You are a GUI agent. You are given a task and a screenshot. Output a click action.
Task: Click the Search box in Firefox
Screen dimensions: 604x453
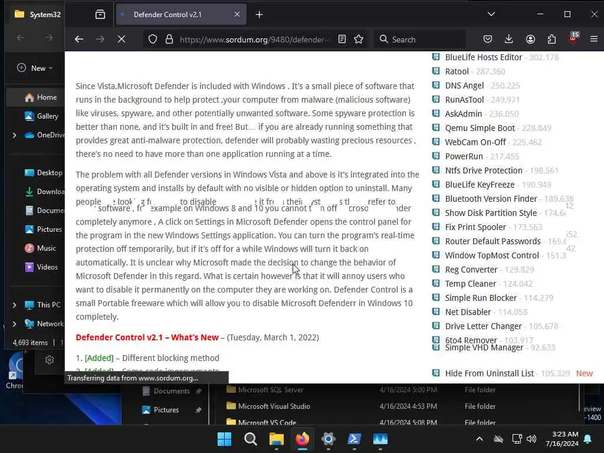(x=420, y=40)
